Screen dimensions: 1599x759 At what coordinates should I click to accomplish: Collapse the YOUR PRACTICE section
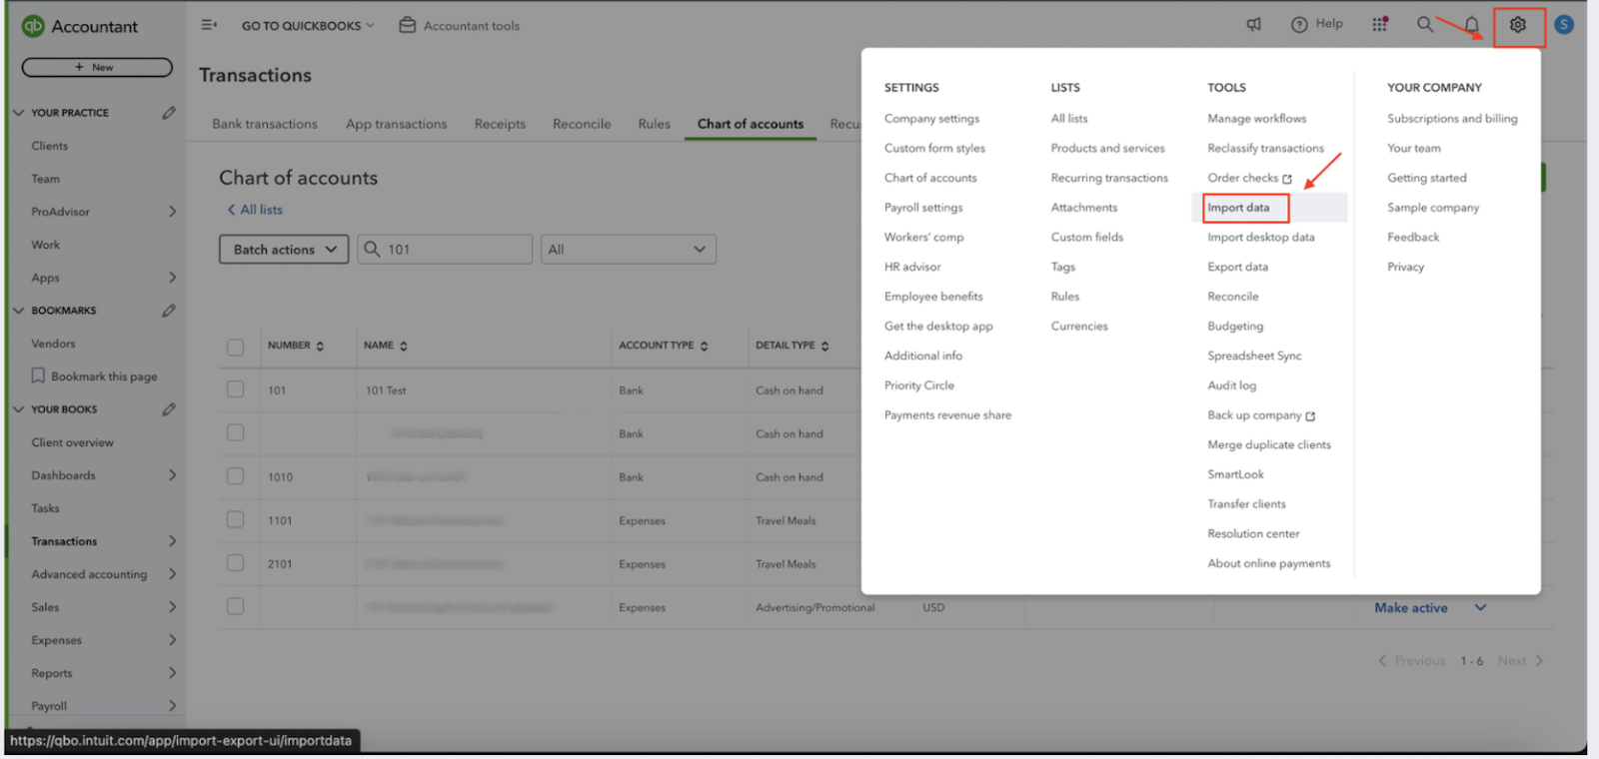[x=18, y=113]
